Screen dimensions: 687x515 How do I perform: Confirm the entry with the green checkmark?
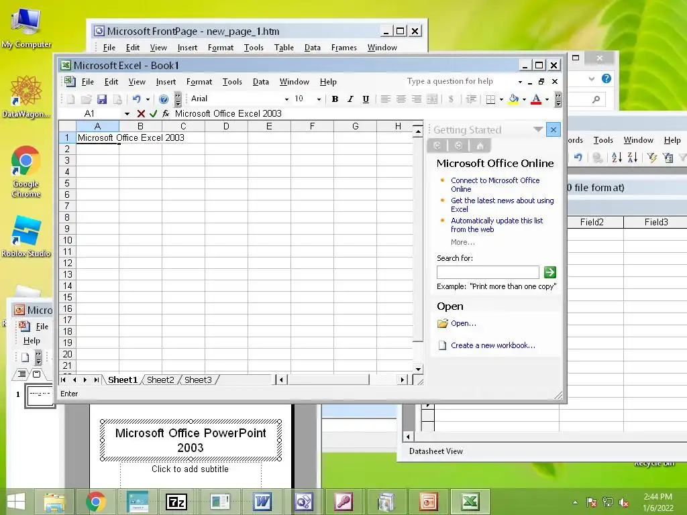(x=154, y=114)
